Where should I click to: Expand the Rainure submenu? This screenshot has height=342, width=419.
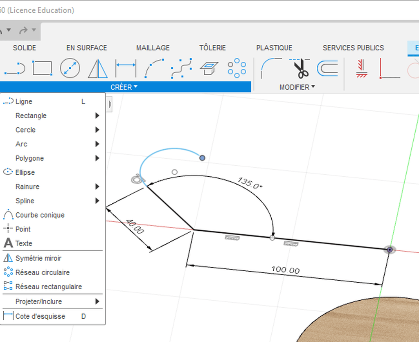click(97, 186)
